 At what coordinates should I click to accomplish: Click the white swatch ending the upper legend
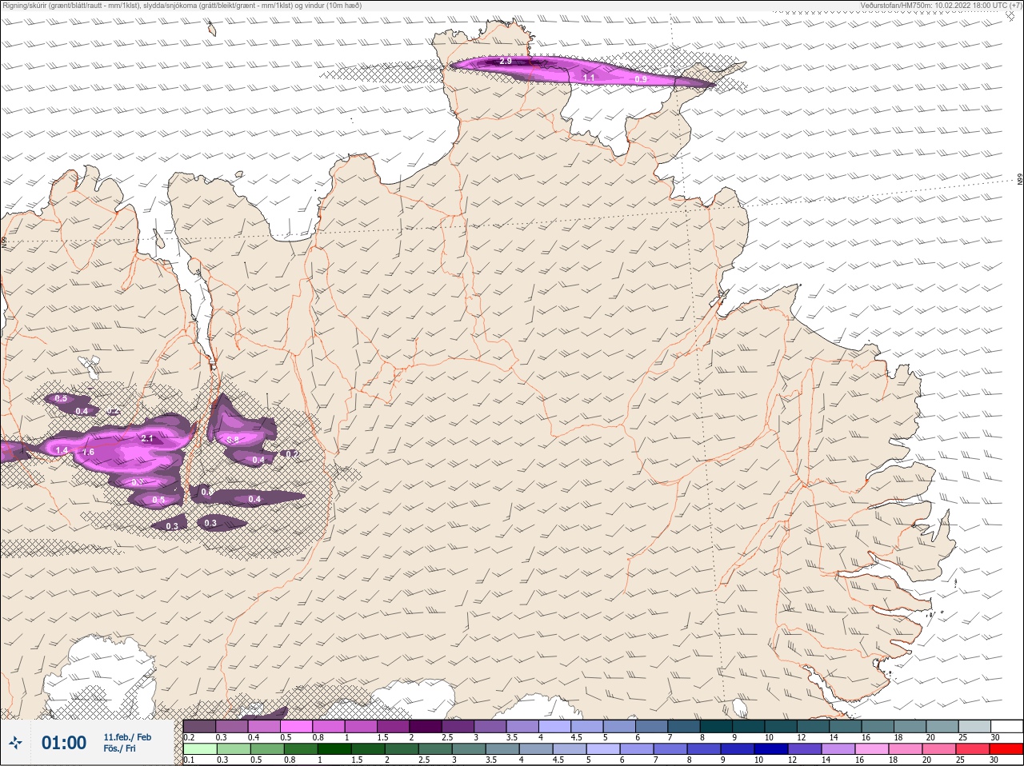(x=1006, y=726)
